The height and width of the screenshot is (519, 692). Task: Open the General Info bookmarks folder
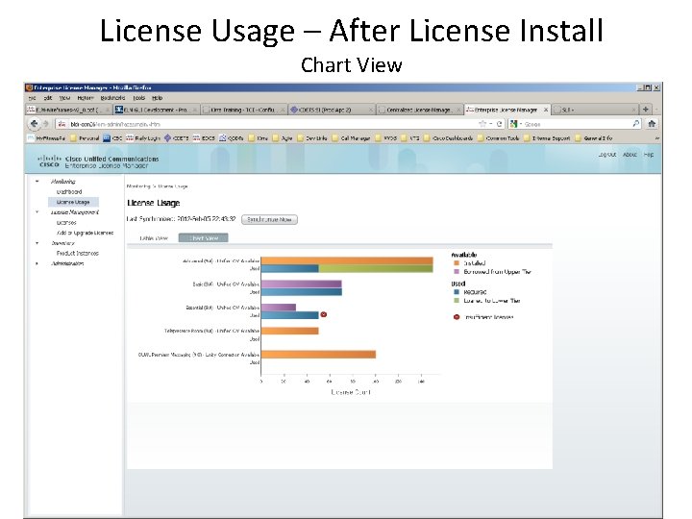(594, 138)
